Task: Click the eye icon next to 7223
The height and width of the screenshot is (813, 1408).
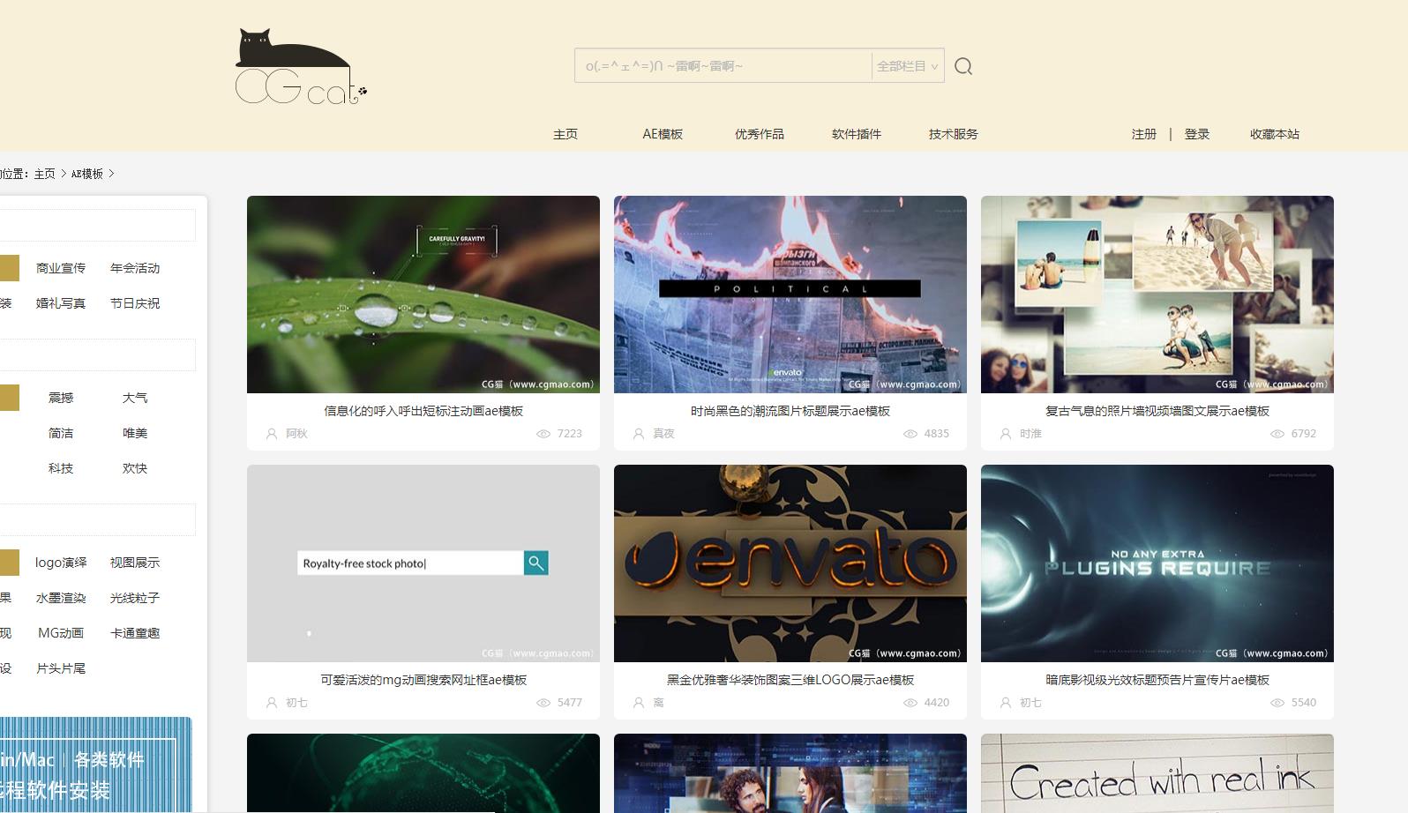Action: pyautogui.click(x=543, y=434)
